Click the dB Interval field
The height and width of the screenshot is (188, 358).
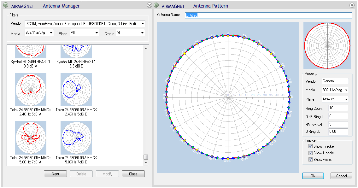tap(338, 124)
